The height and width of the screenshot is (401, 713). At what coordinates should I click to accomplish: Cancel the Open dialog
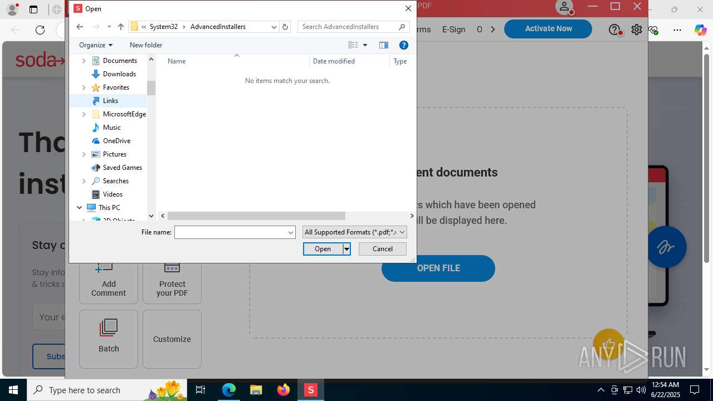pos(383,249)
